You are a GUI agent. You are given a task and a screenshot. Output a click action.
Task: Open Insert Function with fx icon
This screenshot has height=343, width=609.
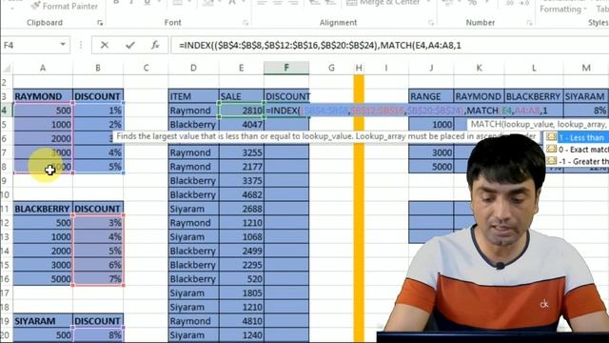point(155,46)
